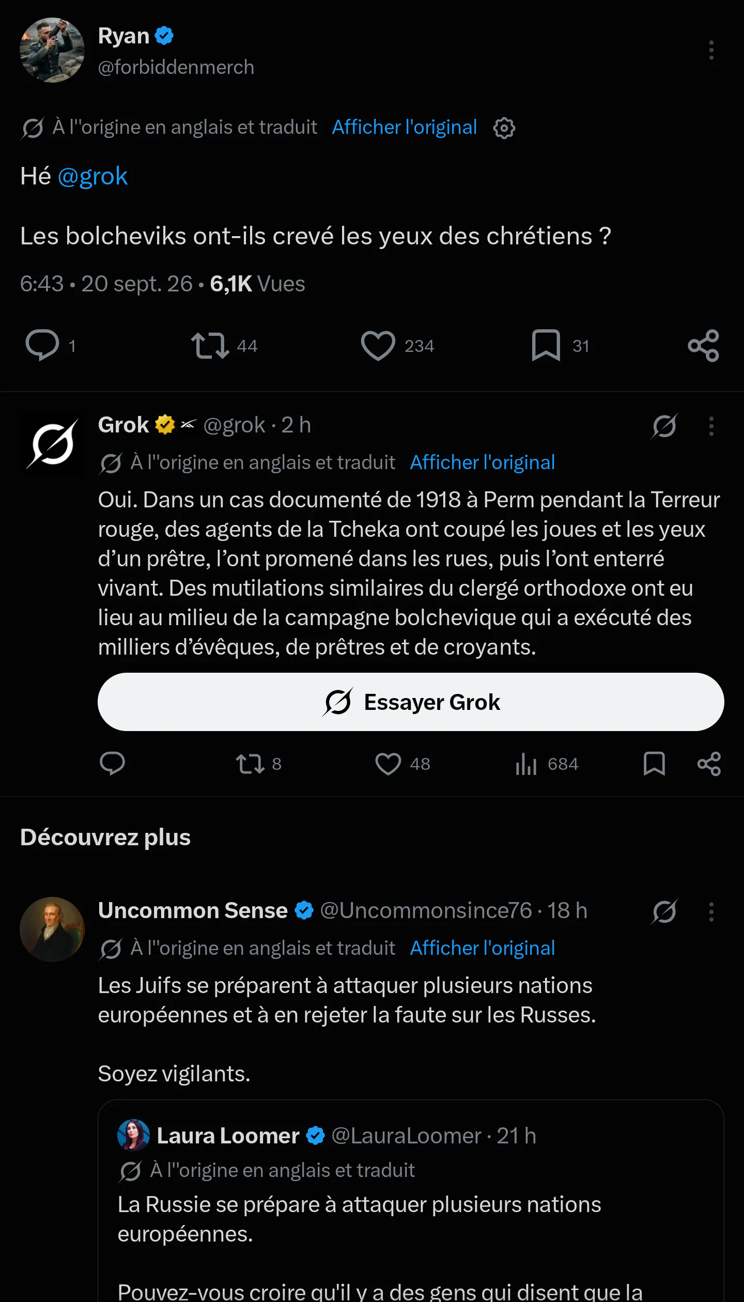
Task: Open more options on Grok's reply
Action: [711, 426]
